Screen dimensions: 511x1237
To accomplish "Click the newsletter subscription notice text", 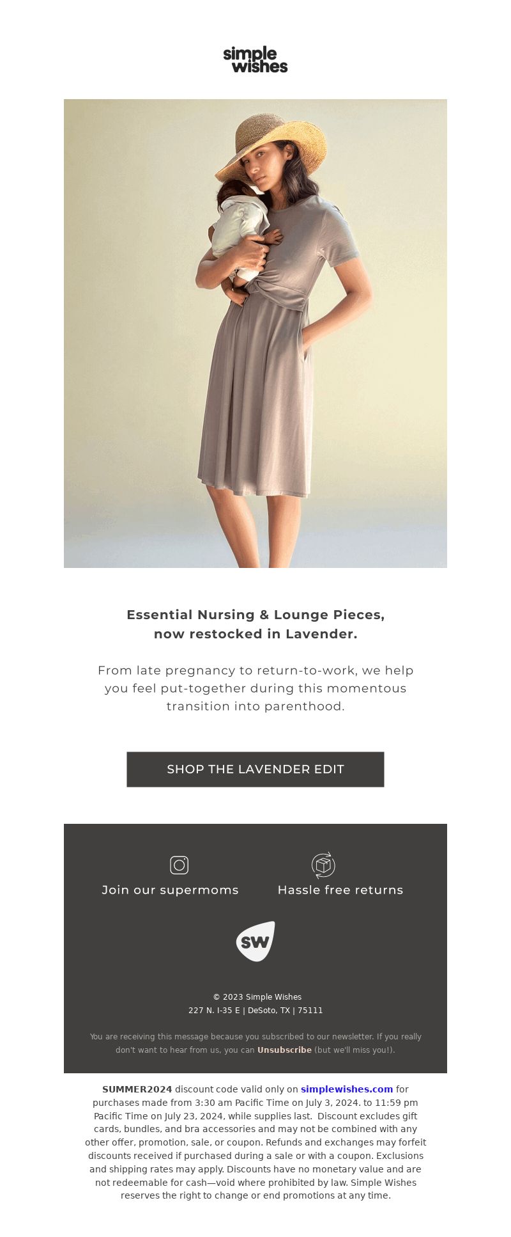I will pyautogui.click(x=256, y=1043).
